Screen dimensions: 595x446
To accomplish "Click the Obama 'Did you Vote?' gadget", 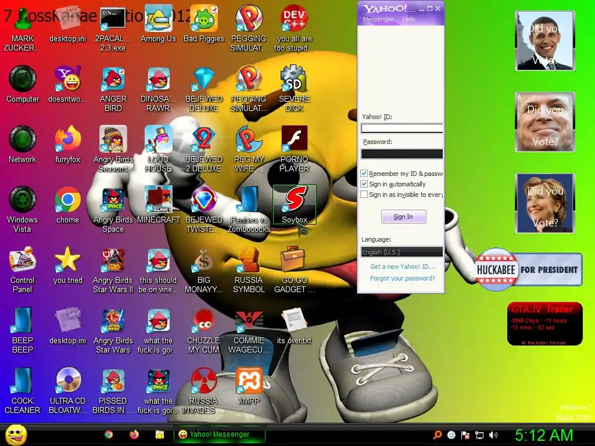I will [x=545, y=41].
